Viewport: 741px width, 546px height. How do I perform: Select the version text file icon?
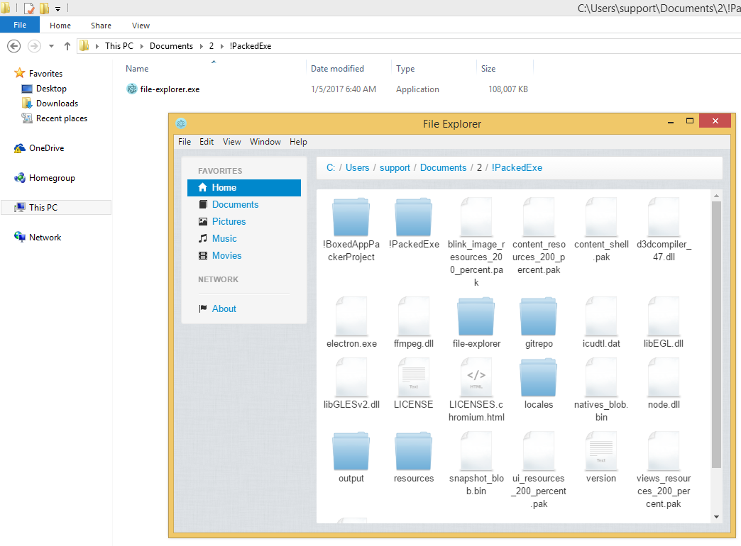(x=601, y=451)
